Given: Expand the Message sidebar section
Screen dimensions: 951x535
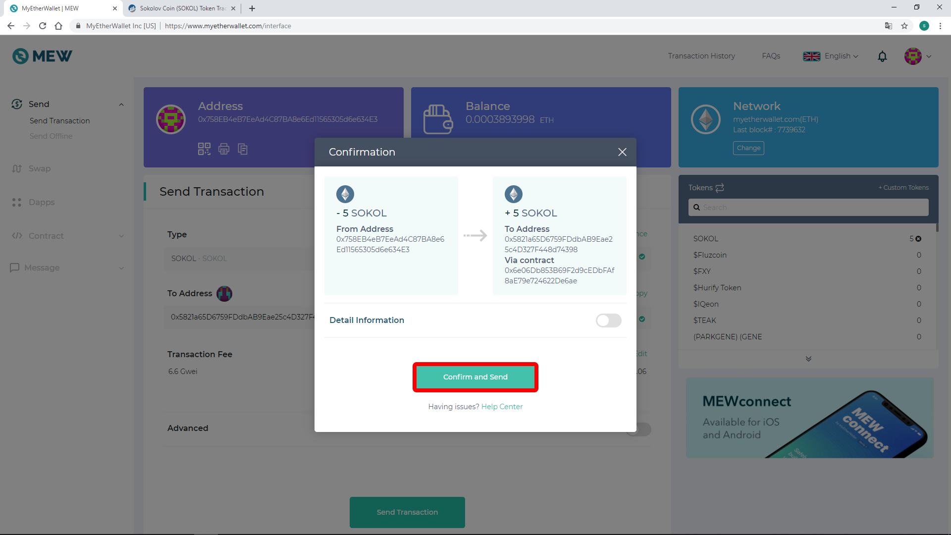Looking at the screenshot, I should pos(68,267).
